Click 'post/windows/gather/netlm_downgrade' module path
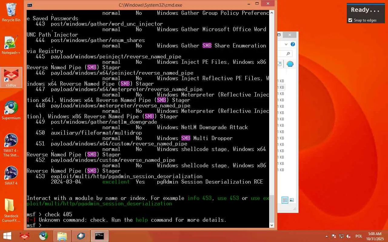 104,122
